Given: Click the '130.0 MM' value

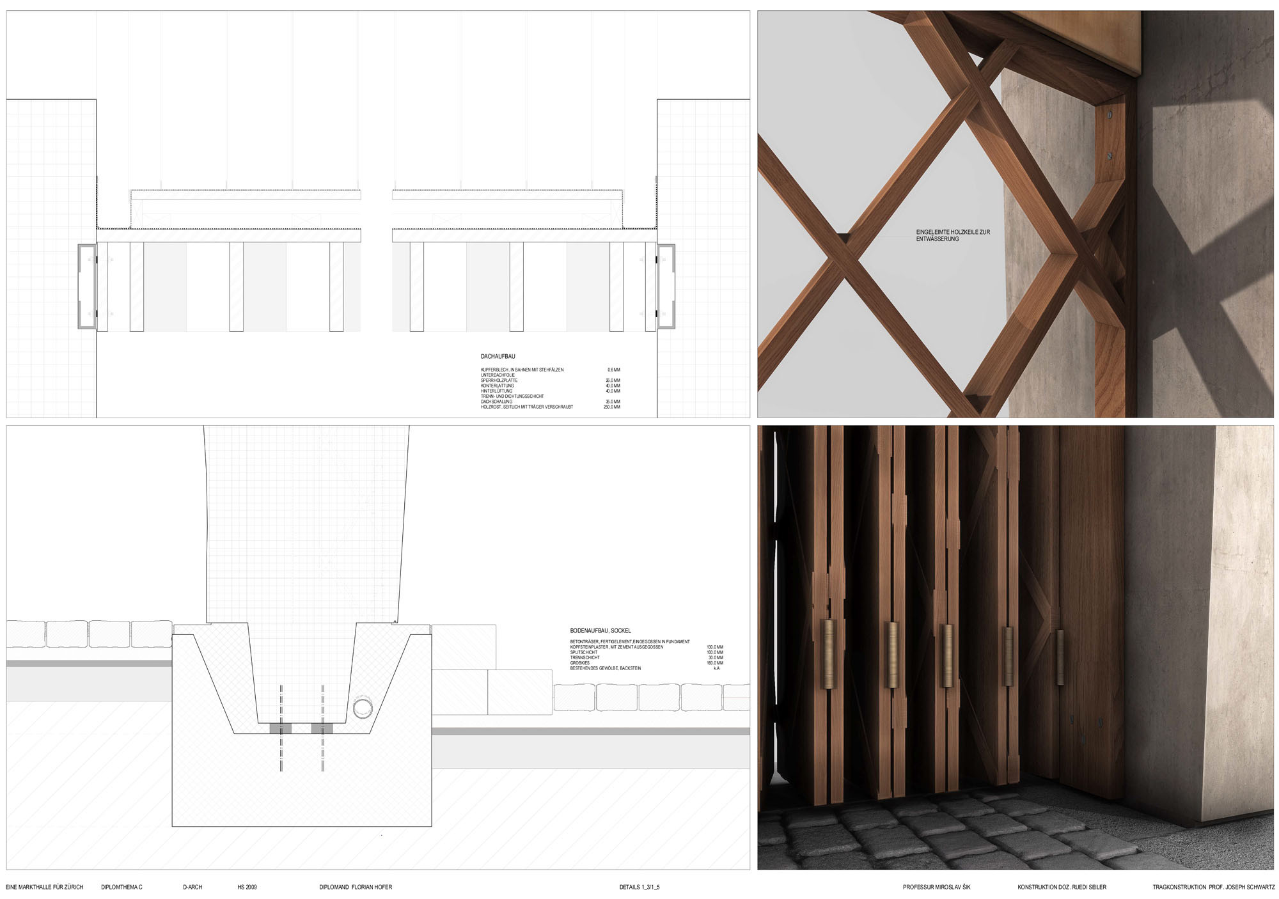Looking at the screenshot, I should (x=715, y=647).
